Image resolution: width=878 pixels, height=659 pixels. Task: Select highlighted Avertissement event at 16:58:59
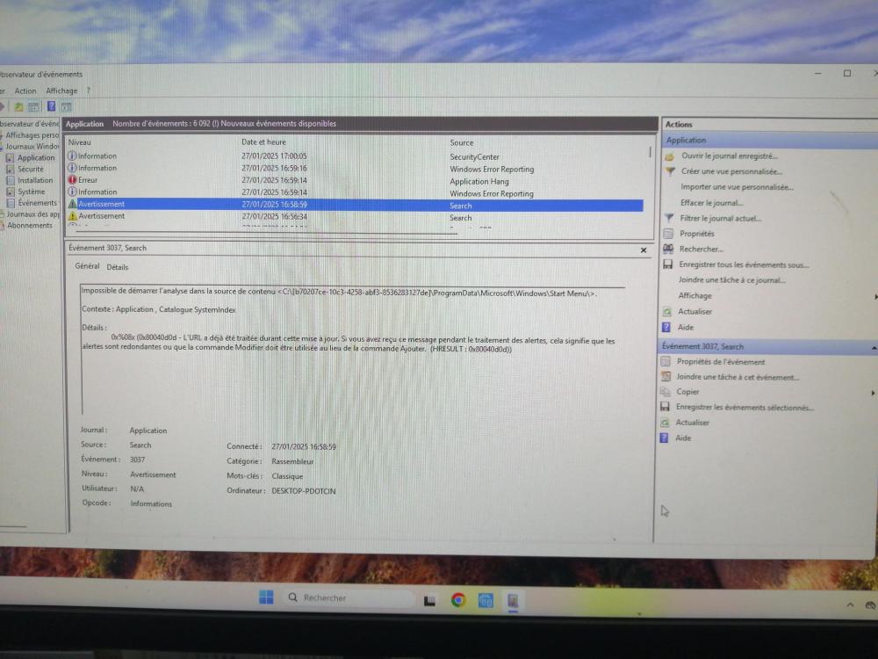click(355, 205)
